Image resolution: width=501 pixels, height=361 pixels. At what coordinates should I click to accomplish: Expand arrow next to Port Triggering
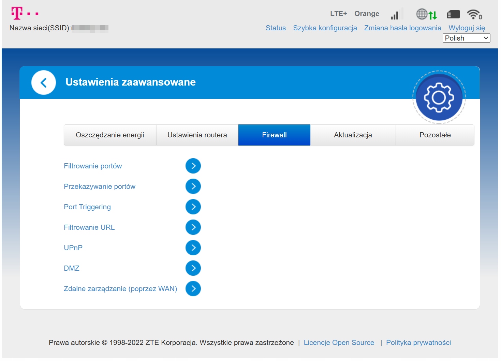pos(193,207)
